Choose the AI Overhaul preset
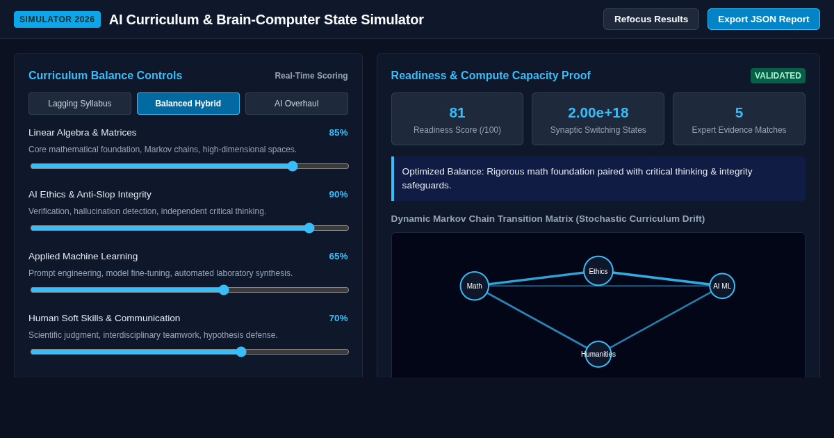Image resolution: width=834 pixels, height=438 pixels. pyautogui.click(x=297, y=104)
